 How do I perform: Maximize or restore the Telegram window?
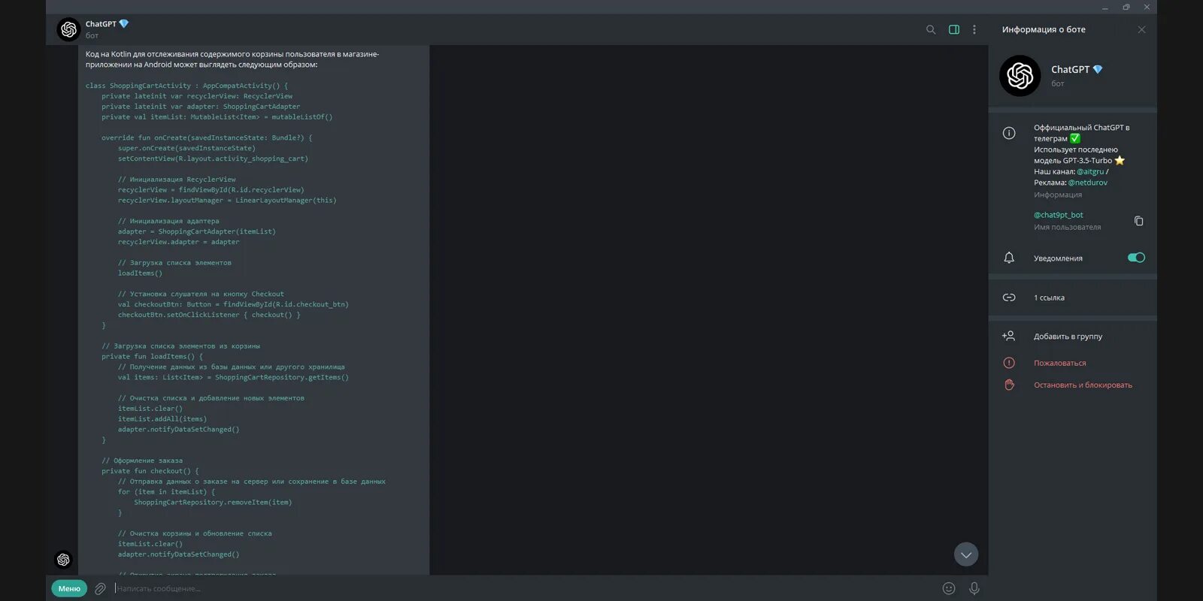1126,7
